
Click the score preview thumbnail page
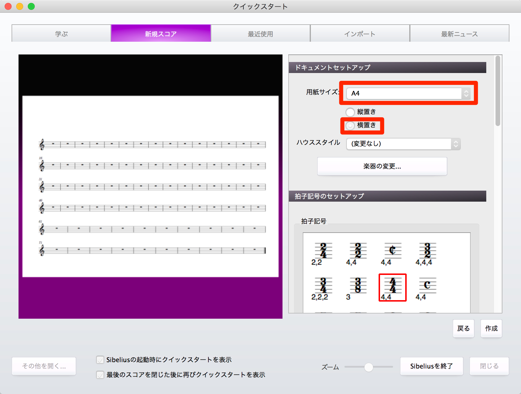(151, 187)
